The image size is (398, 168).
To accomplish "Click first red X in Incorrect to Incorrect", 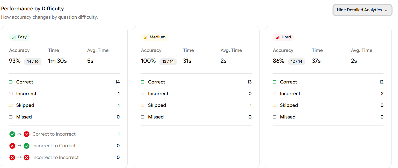I will coord(12,158).
